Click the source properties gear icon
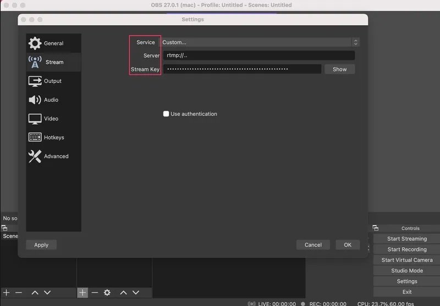440x306 pixels. click(107, 293)
